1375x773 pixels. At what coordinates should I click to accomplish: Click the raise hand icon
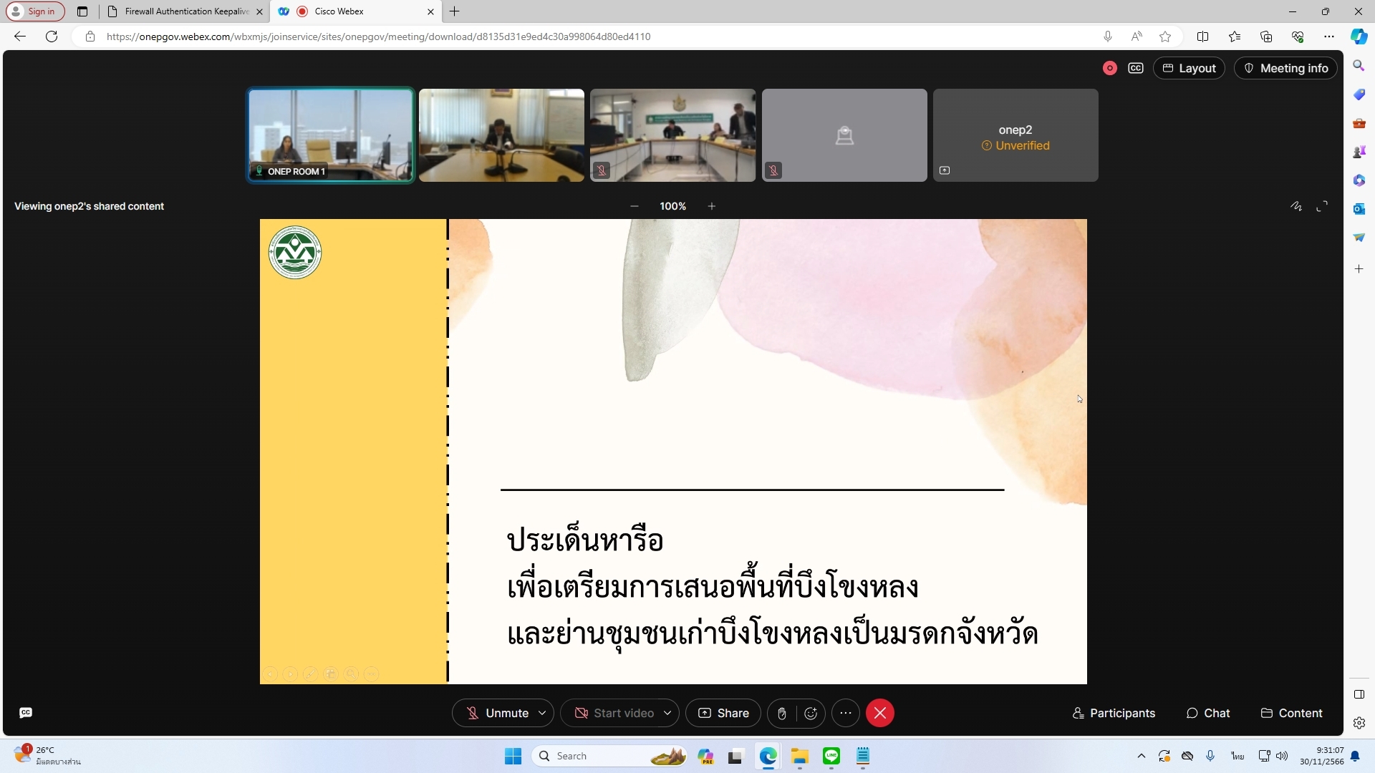[x=782, y=713]
